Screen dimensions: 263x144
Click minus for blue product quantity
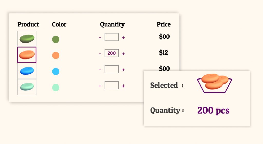pyautogui.click(x=100, y=70)
